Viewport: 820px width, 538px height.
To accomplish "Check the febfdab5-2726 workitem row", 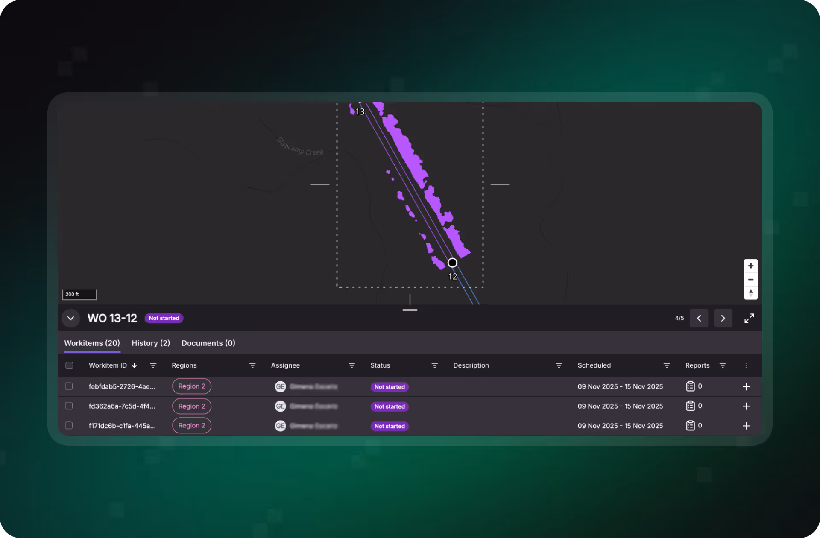I will tap(69, 386).
